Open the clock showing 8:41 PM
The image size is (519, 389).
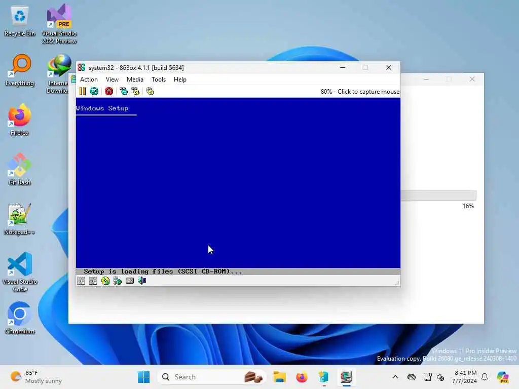[x=465, y=377]
